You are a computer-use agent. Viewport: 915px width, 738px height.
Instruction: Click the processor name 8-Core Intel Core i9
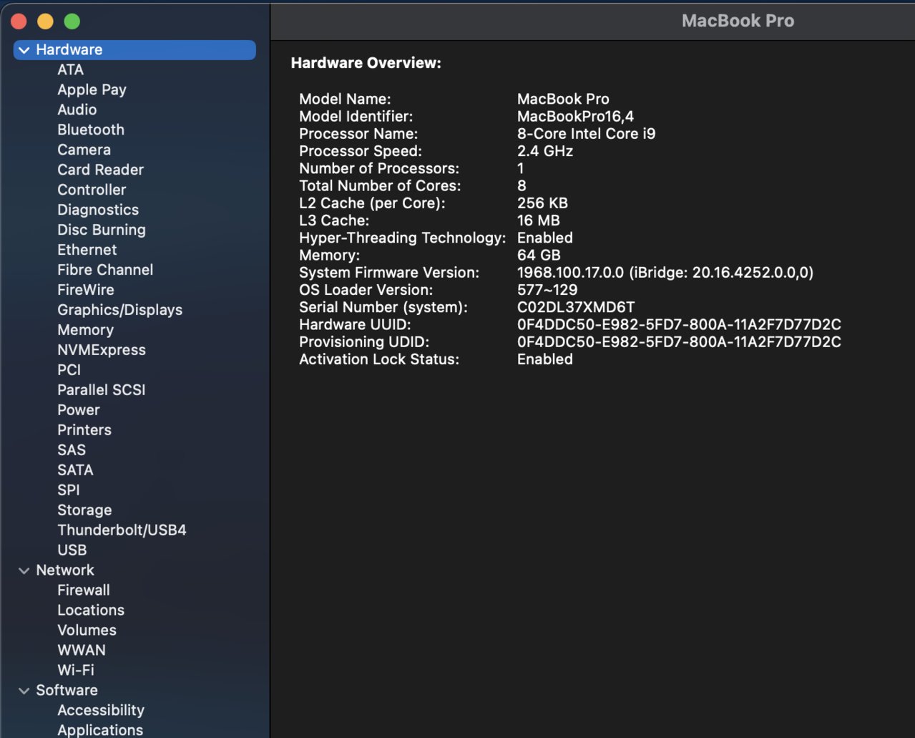(x=586, y=134)
